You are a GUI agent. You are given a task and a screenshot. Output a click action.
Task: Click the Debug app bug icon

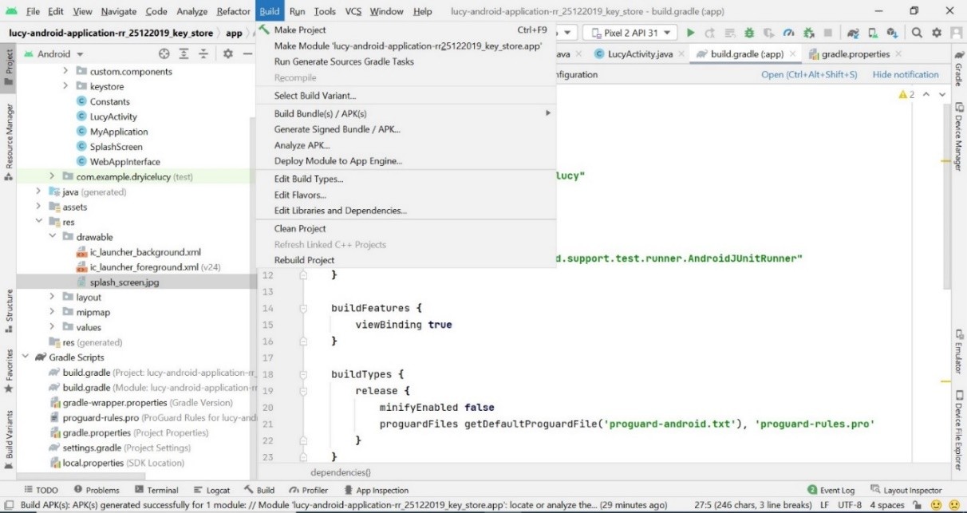[x=749, y=33]
